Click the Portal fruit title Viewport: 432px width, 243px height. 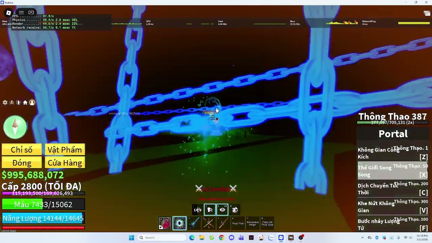393,134
